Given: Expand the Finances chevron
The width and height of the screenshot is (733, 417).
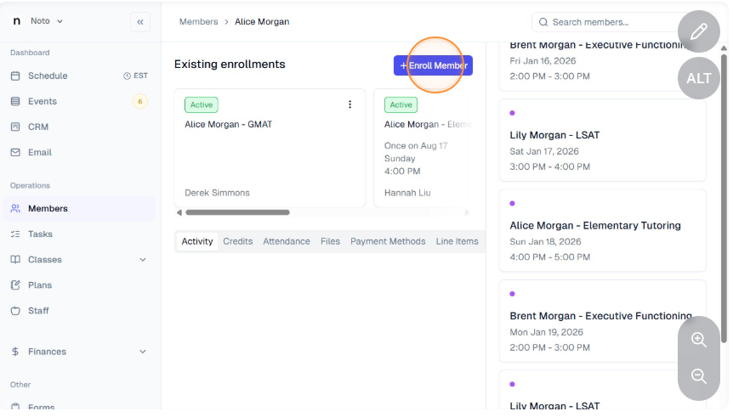Looking at the screenshot, I should 143,352.
